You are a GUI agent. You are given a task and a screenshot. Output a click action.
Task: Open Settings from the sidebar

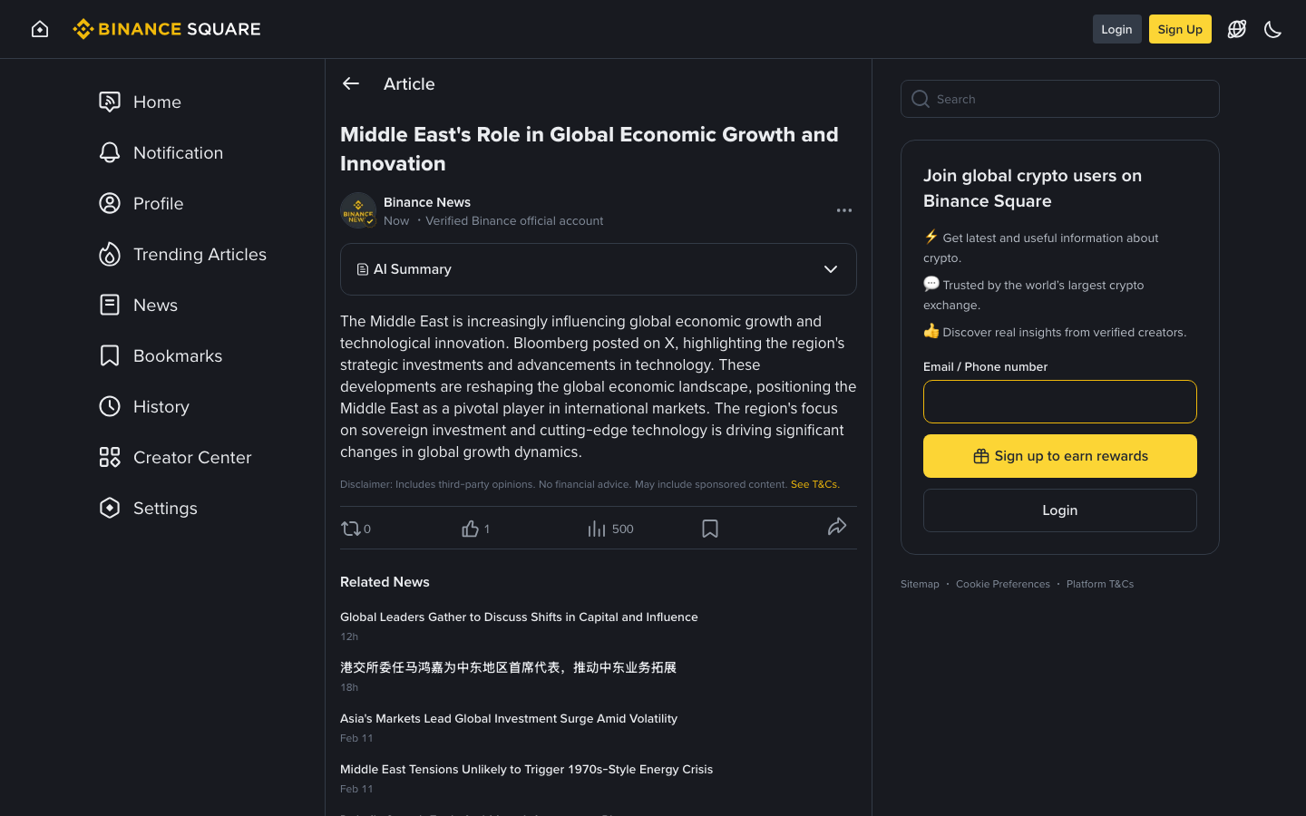tap(165, 508)
